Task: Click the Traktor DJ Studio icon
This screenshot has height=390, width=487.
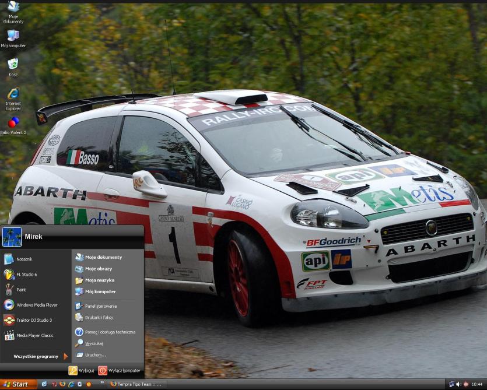Action: tap(9, 320)
